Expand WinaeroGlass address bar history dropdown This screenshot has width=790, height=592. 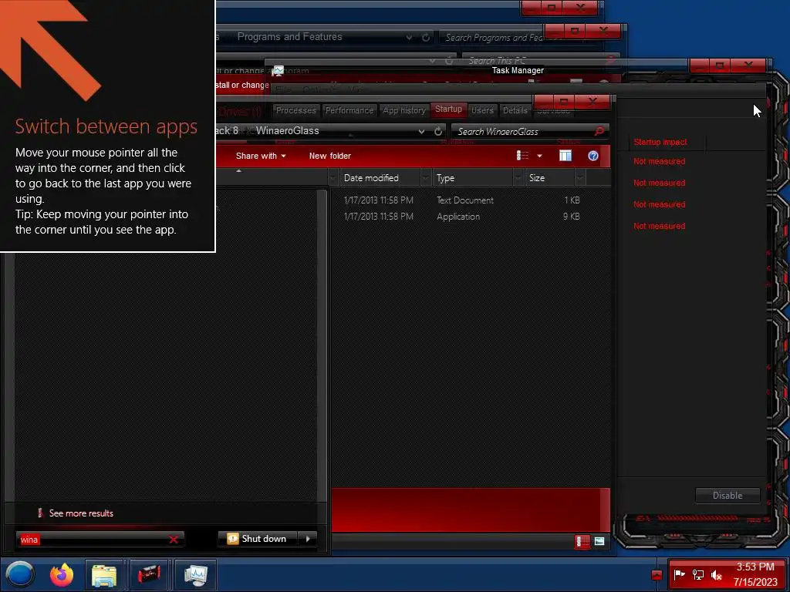421,131
